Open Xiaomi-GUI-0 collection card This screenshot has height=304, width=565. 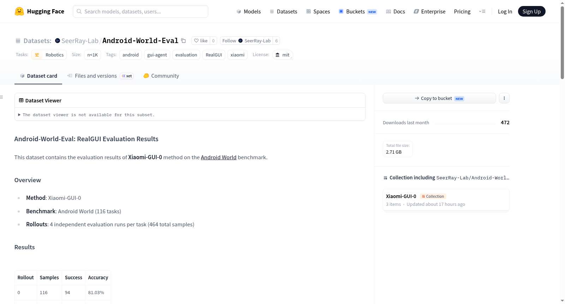tap(446, 200)
